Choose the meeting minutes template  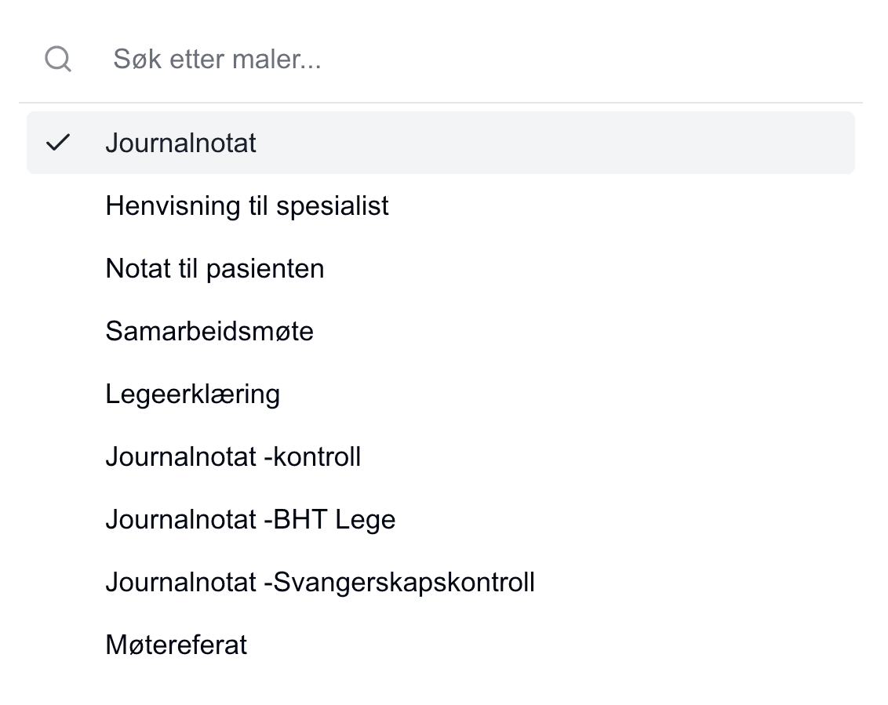[177, 645]
